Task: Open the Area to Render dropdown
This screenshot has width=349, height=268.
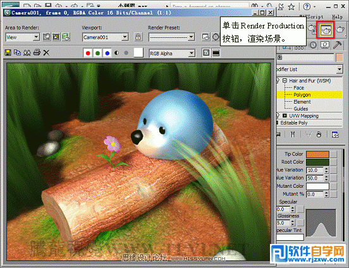Action: [x=23, y=37]
